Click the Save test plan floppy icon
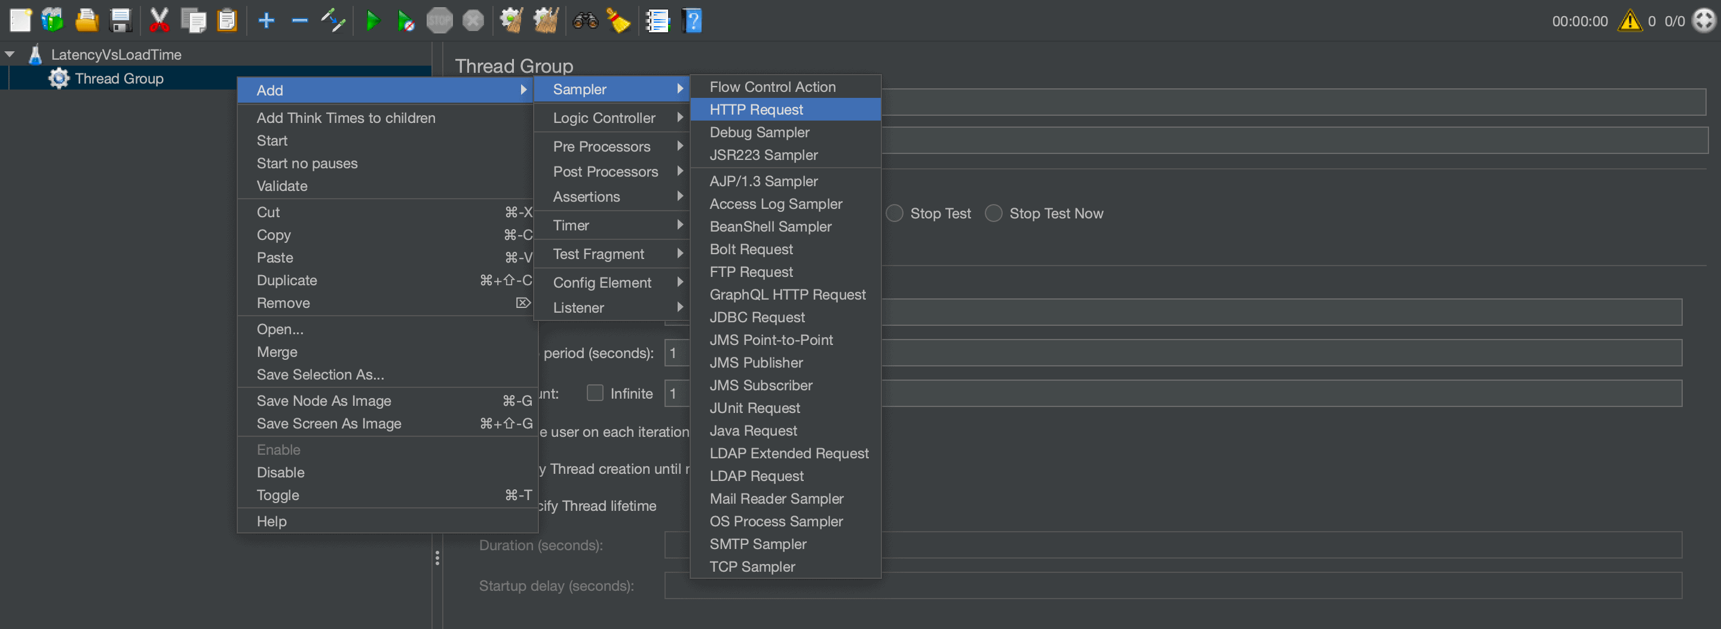The height and width of the screenshot is (629, 1721). click(121, 21)
